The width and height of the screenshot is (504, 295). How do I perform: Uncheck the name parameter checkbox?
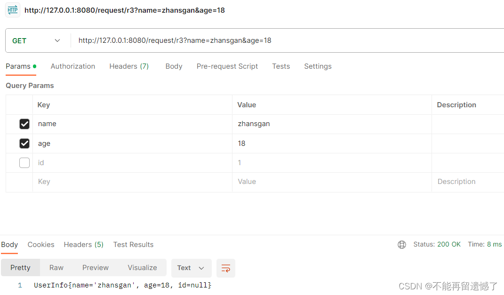tap(24, 124)
